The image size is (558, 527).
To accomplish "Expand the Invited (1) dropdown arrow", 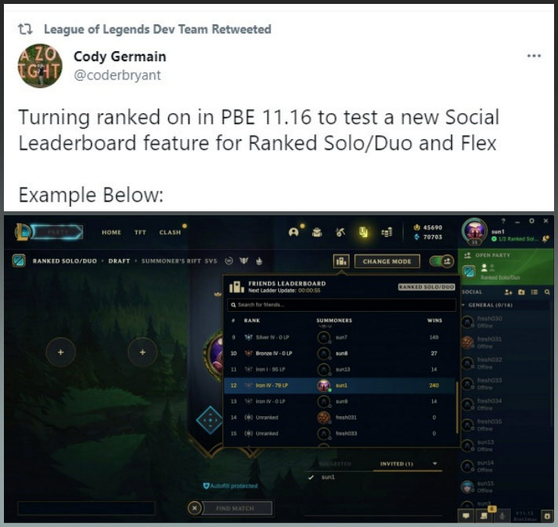I will click(435, 463).
